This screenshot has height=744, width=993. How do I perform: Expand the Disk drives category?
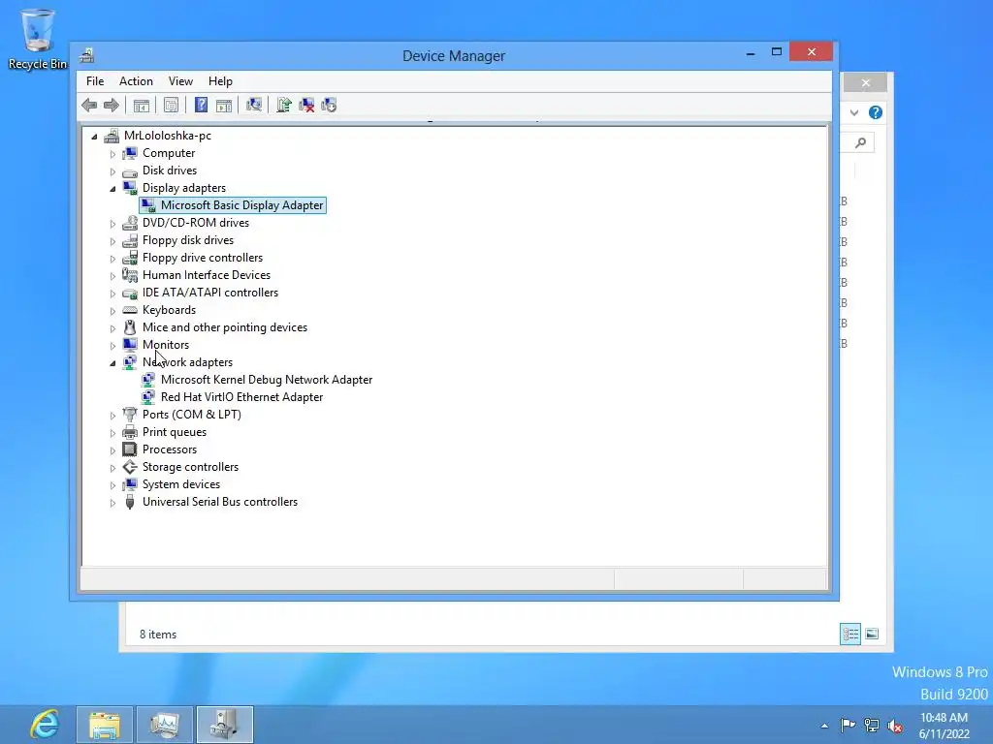pyautogui.click(x=112, y=171)
